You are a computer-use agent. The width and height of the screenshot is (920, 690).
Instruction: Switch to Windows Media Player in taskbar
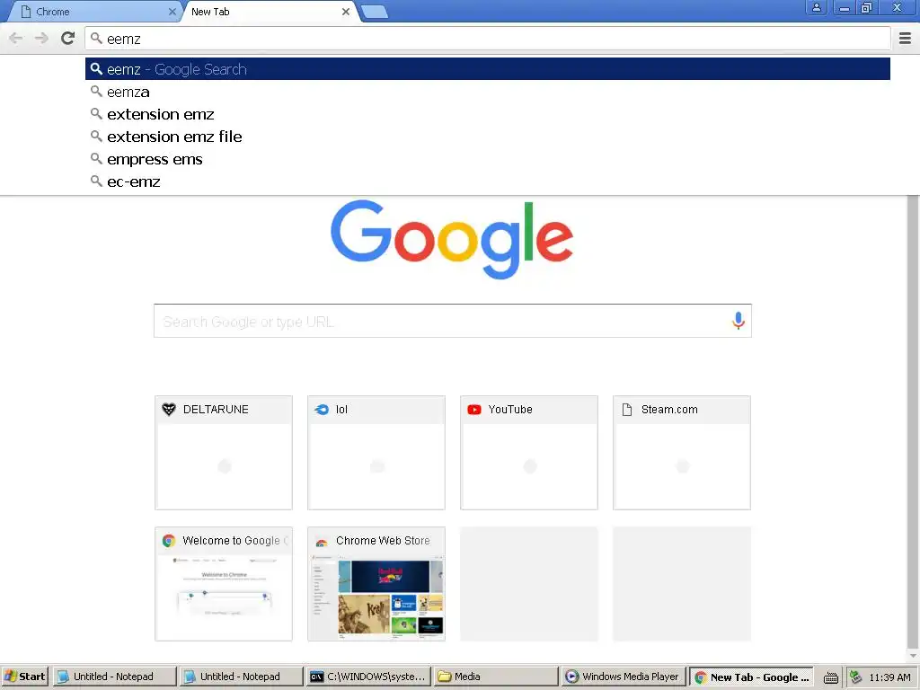624,677
